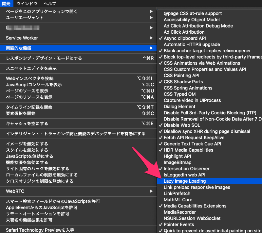The width and height of the screenshot is (262, 233).
Task: Uncheck Async clipboard API
Action: pyautogui.click(x=210, y=38)
